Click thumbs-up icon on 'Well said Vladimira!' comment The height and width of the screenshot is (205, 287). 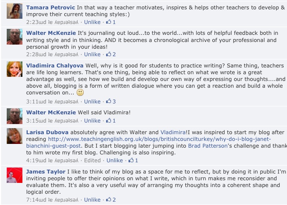tap(108, 120)
